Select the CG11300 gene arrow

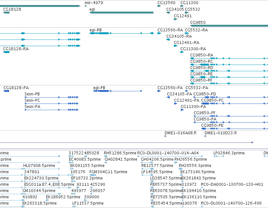(x=182, y=6)
